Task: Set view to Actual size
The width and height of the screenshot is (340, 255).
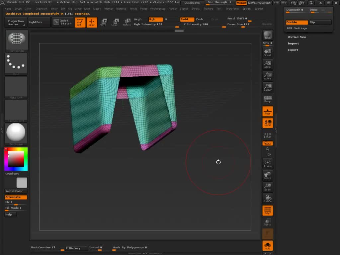Action: [x=268, y=76]
